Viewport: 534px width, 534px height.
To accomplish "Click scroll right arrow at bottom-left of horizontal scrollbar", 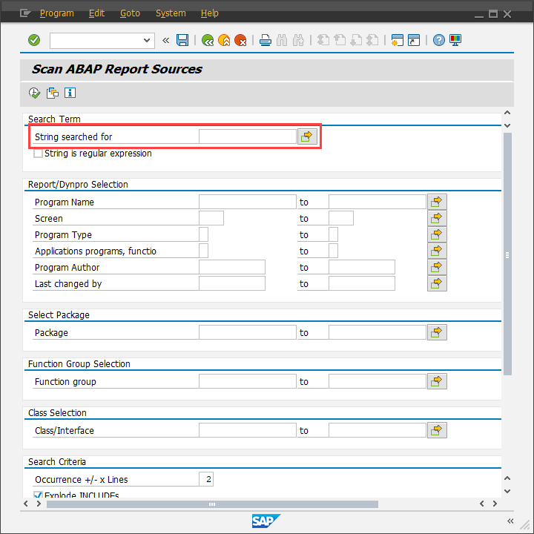I will [x=39, y=504].
